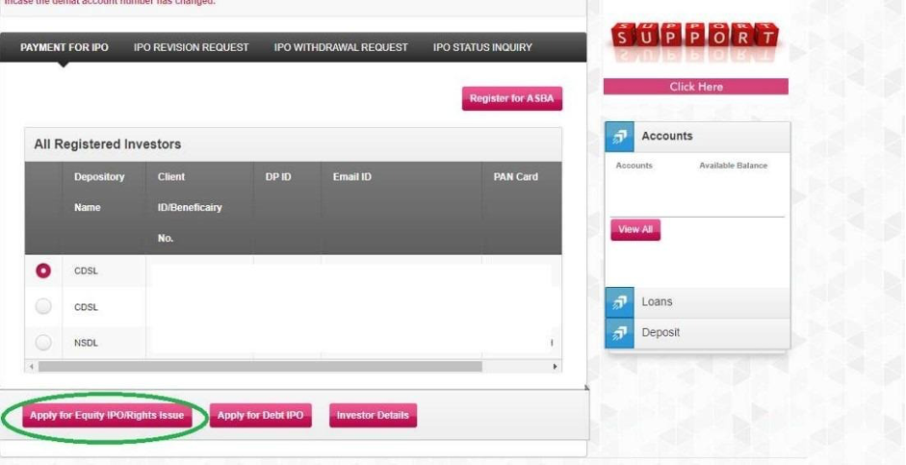
Task: Click the Accounts panel arrow icon
Action: pos(619,137)
